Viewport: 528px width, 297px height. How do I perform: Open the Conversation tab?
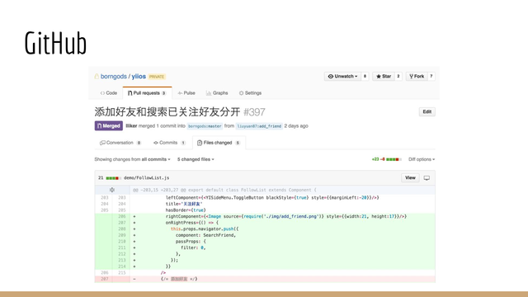click(120, 143)
